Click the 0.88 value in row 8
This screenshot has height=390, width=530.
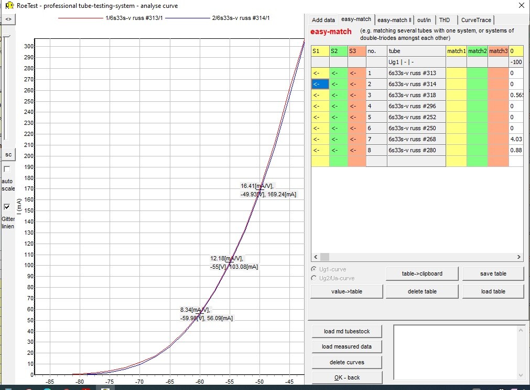(x=516, y=150)
